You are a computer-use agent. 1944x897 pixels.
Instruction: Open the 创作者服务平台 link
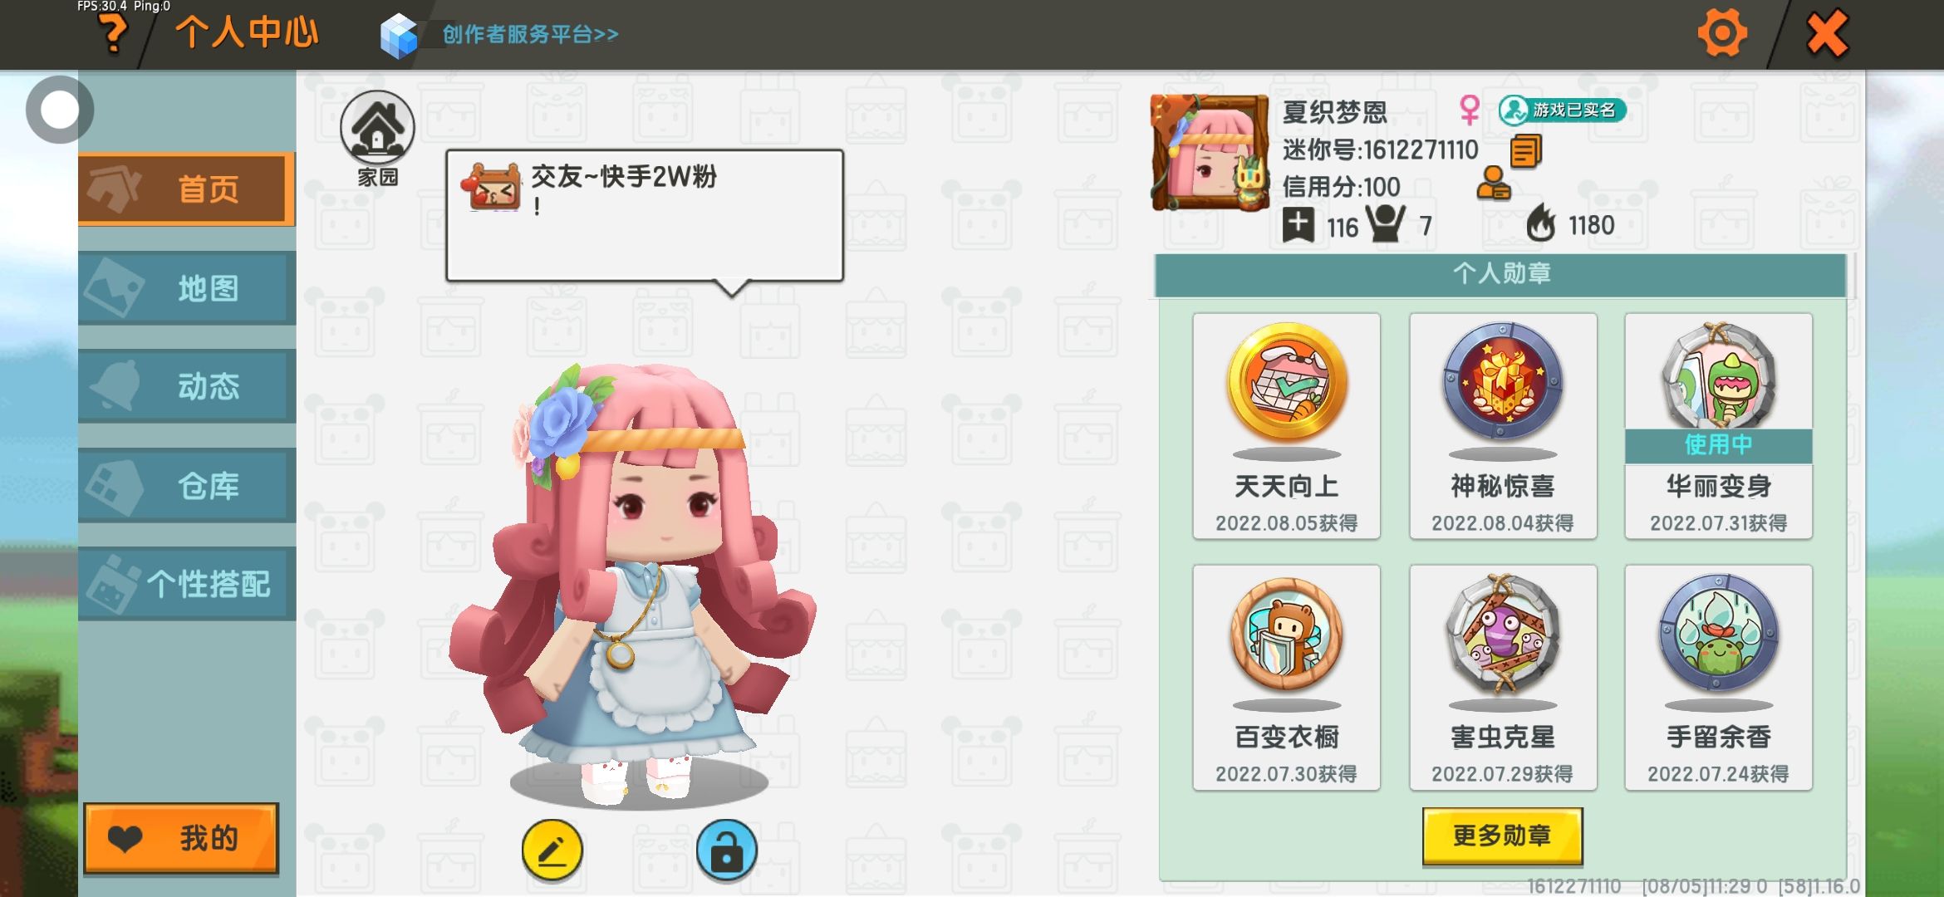click(x=500, y=35)
